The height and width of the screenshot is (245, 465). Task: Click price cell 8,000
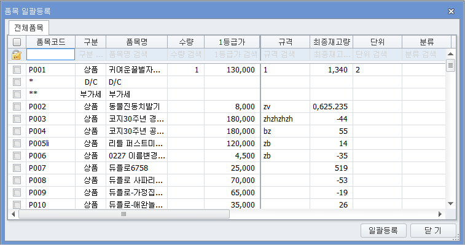232,106
